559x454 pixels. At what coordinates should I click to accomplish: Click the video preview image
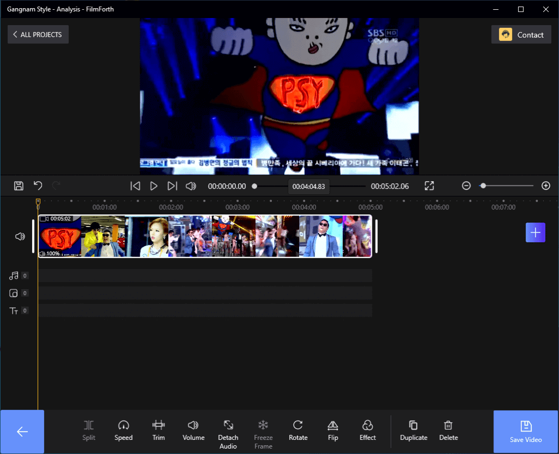pos(279,96)
